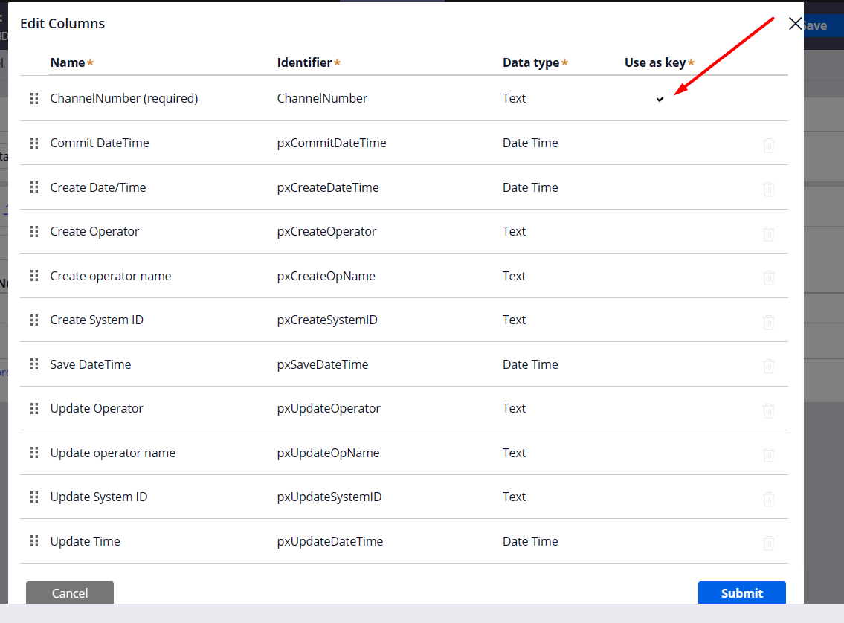This screenshot has height=623, width=844.
Task: Select the Create Operator name cell
Action: tap(94, 231)
